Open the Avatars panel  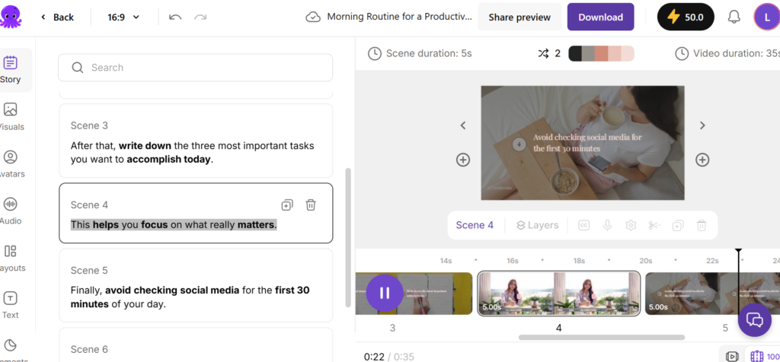pos(11,164)
